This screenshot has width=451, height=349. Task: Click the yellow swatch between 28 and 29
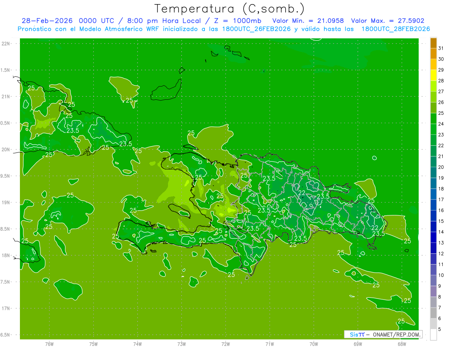[x=433, y=75]
